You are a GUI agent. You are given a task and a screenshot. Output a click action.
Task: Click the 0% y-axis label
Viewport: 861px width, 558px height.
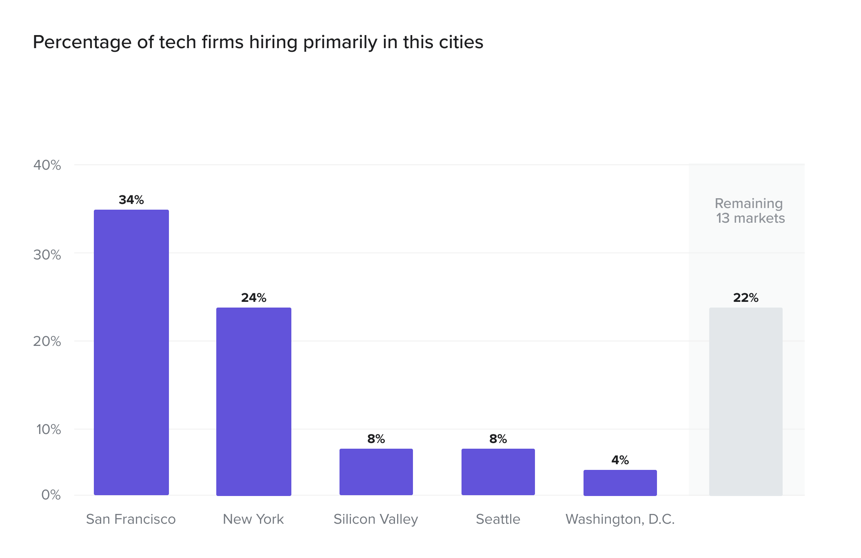(x=51, y=495)
